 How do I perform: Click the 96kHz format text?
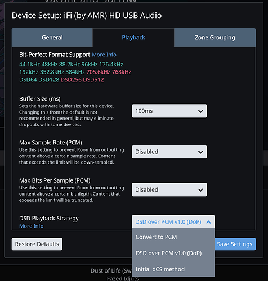[x=90, y=64]
